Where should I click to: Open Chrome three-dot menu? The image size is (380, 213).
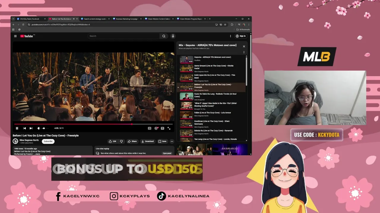(x=248, y=25)
